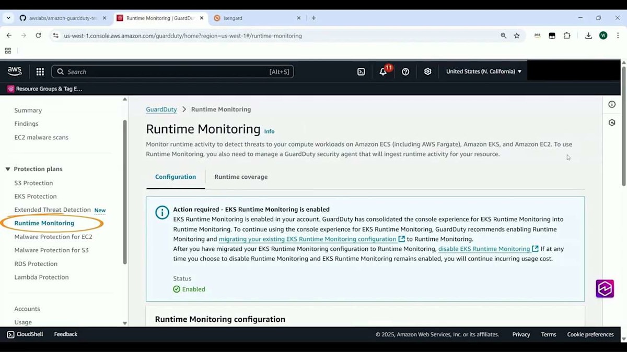Switch to the Runtime coverage tab
This screenshot has height=352, width=627.
coord(241,177)
